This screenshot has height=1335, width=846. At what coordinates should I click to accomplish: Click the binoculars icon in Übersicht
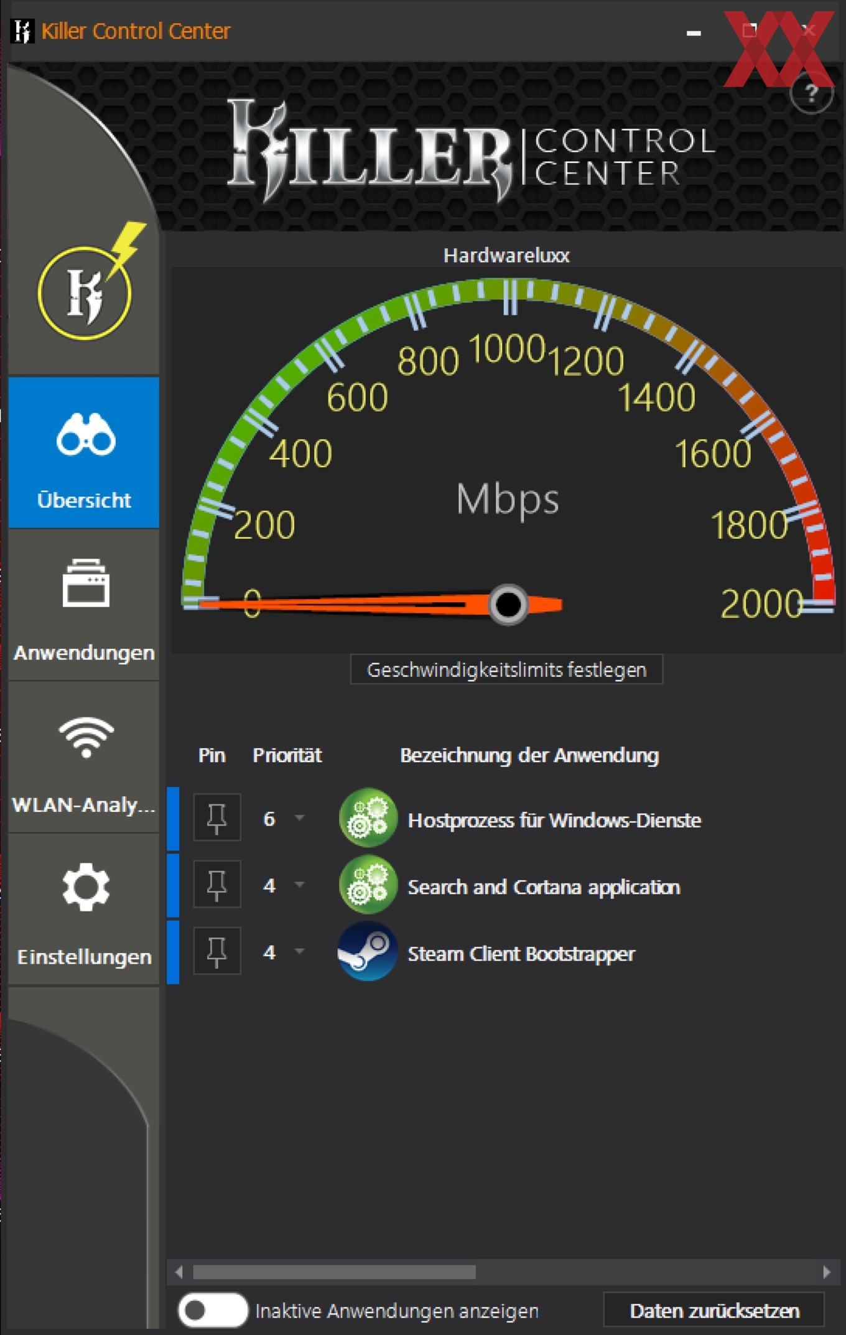tap(85, 434)
